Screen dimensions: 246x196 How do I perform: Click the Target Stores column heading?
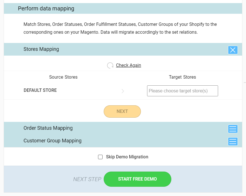(x=183, y=77)
